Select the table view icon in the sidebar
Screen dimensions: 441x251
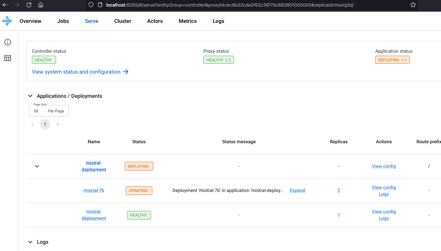click(7, 58)
